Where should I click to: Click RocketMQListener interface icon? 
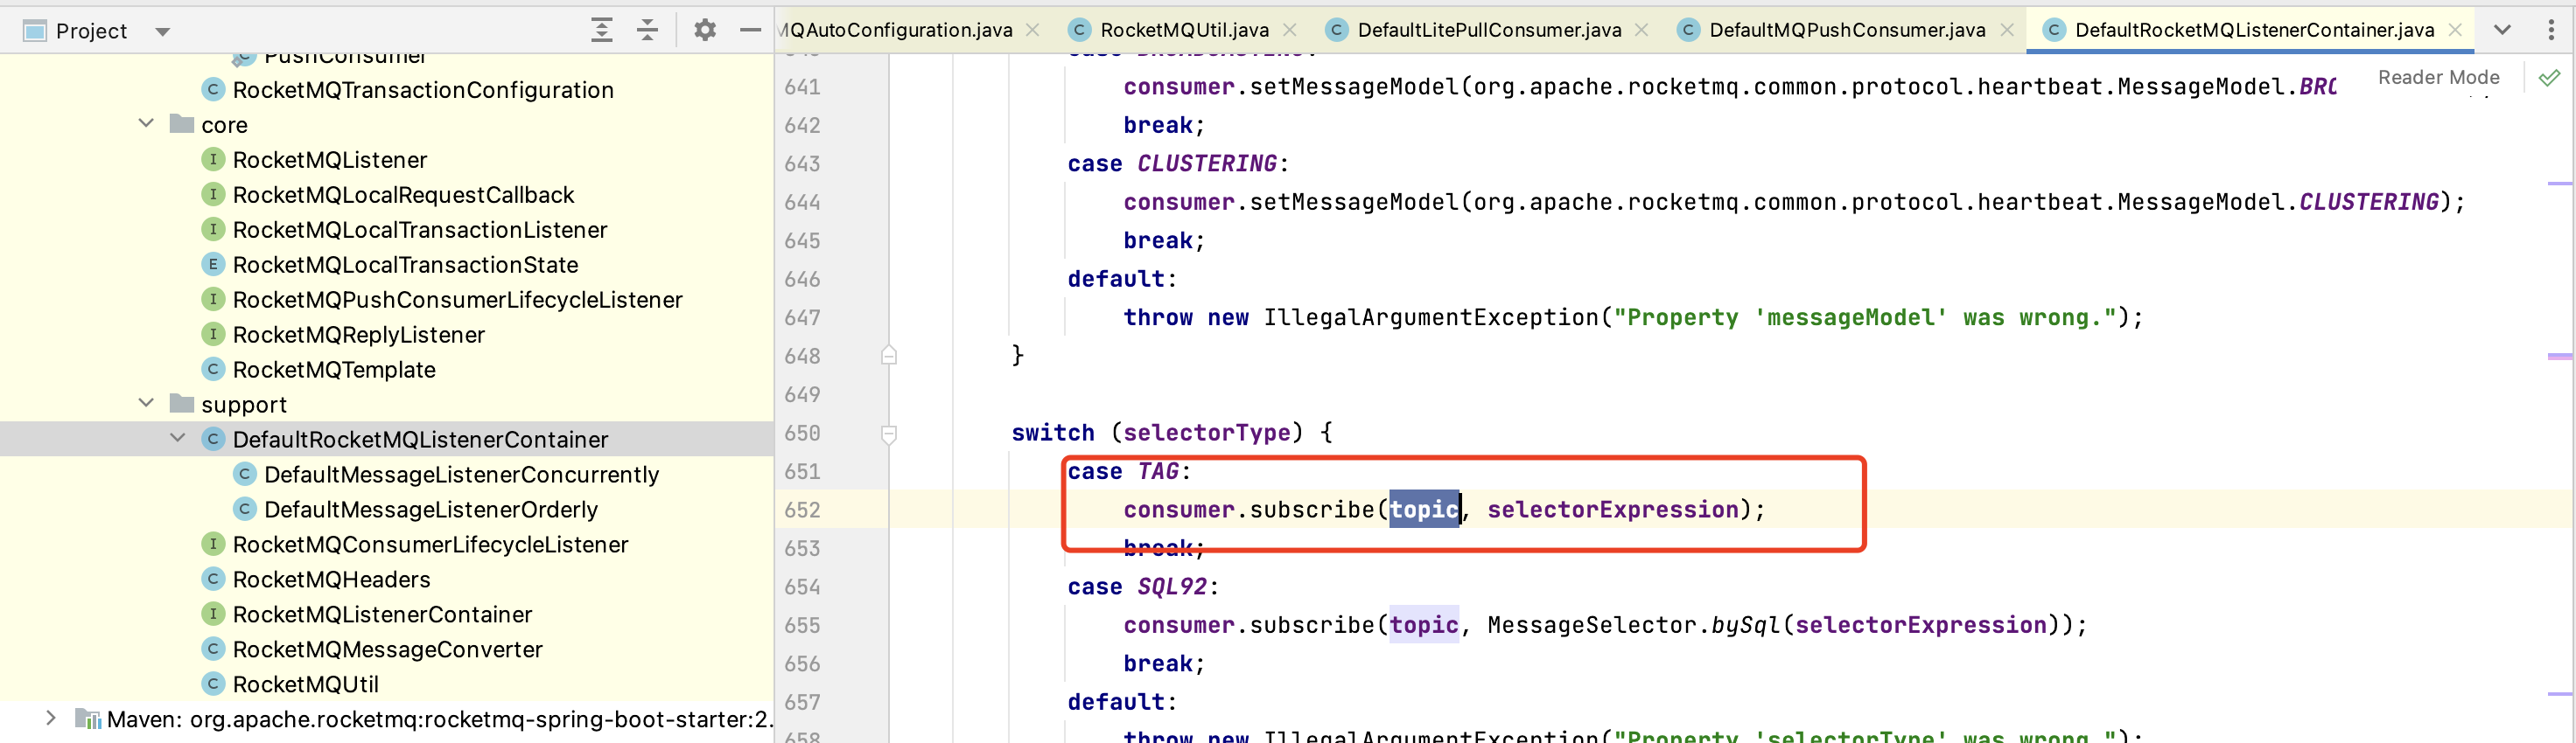(212, 160)
